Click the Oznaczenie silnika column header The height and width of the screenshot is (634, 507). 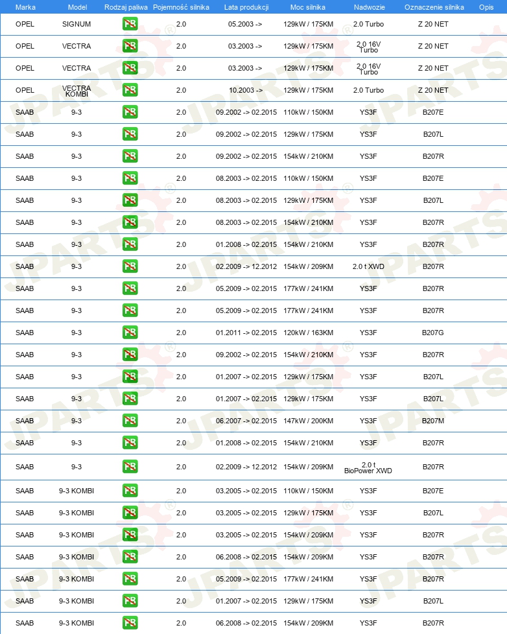tap(434, 7)
